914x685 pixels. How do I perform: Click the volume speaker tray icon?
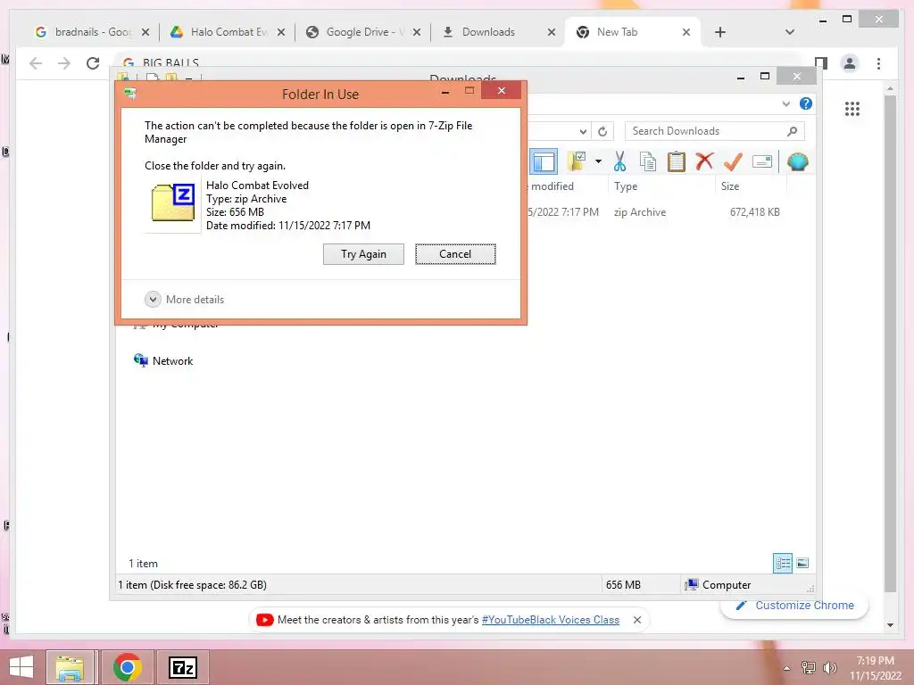829,668
